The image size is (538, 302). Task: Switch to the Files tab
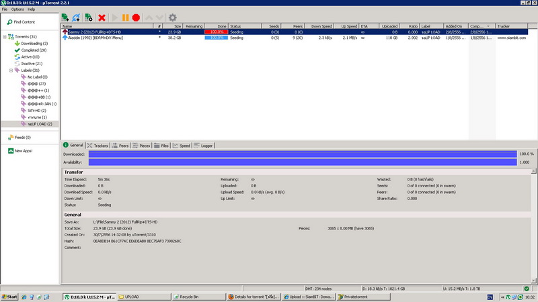[x=161, y=146]
